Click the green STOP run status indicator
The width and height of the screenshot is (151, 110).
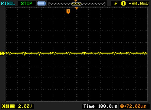pyautogui.click(x=27, y=4)
